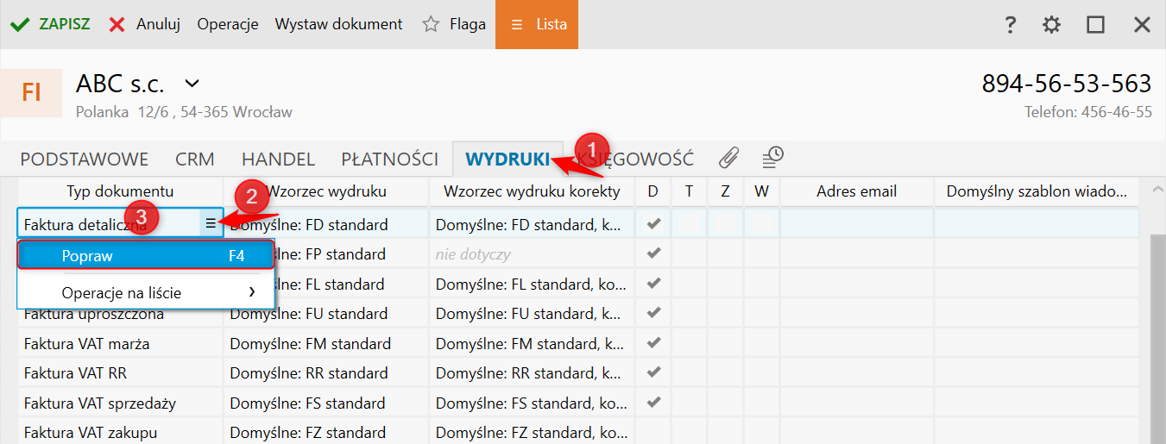Image resolution: width=1166 pixels, height=444 pixels.
Task: Choose Popraw from the context menu
Action: pyautogui.click(x=146, y=255)
